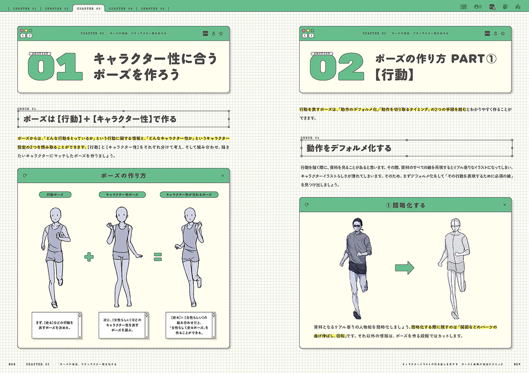The height and width of the screenshot is (373, 529).
Task: Click the green plus sign between poses
Action: pyautogui.click(x=90, y=257)
